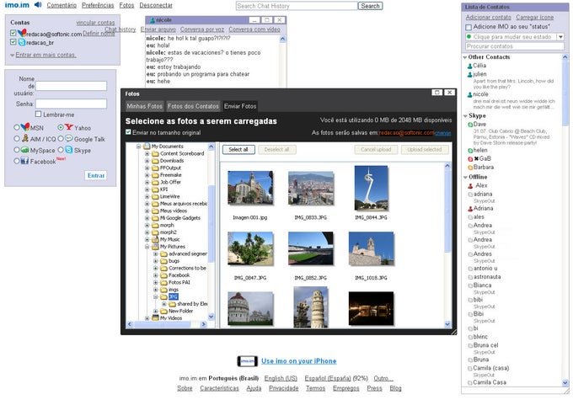Check the Lembrar-me checkbox
The width and height of the screenshot is (573, 400).
point(38,114)
